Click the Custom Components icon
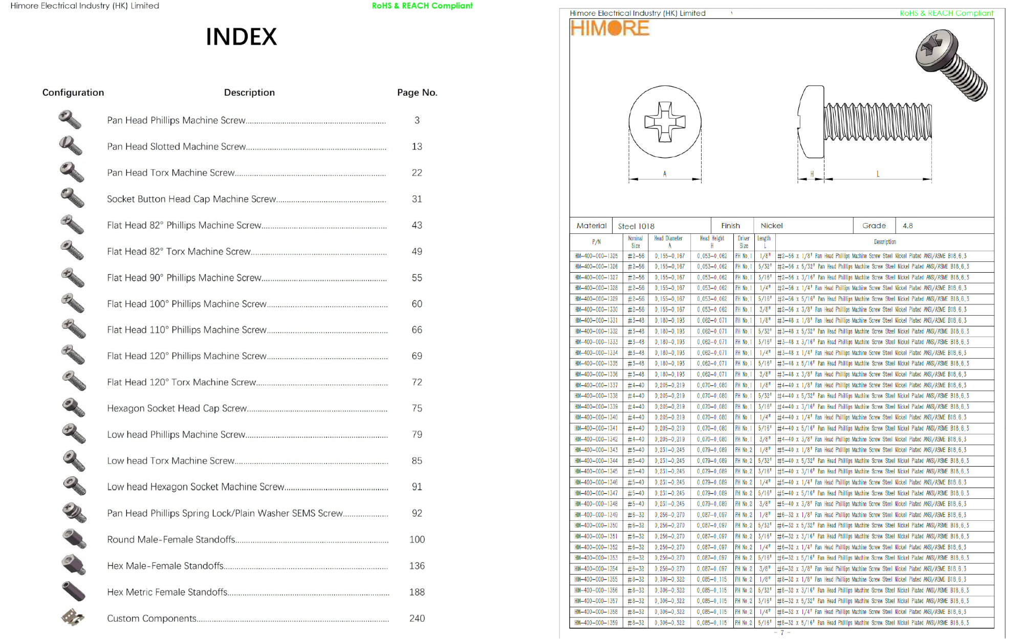The height and width of the screenshot is (639, 1023). tap(73, 618)
